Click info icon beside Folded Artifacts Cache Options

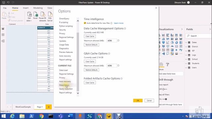(x=122, y=79)
